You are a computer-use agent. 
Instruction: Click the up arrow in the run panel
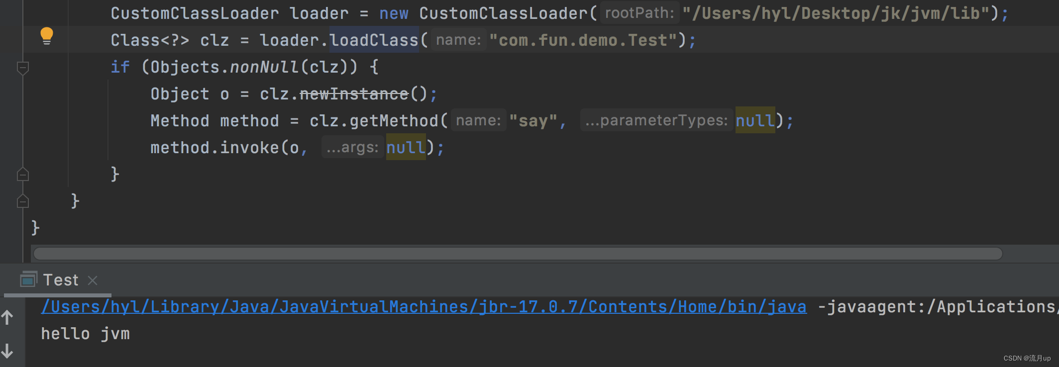pos(7,317)
